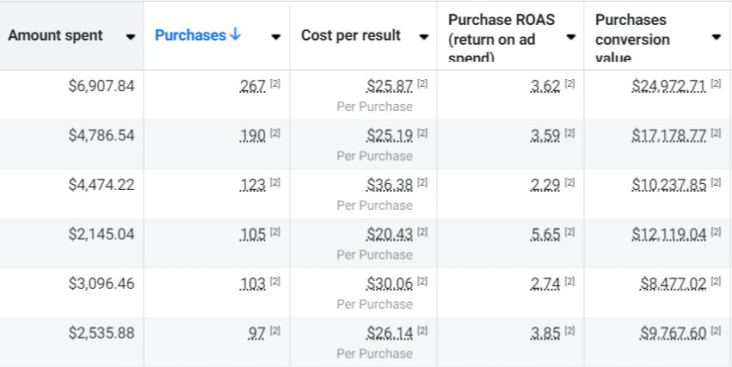
Task: Click the 5.65 ROAS value
Action: point(546,235)
